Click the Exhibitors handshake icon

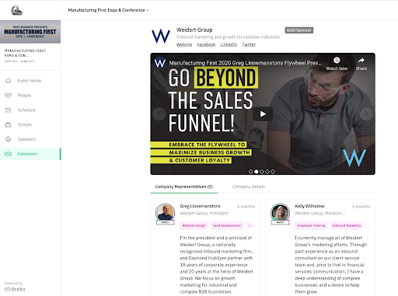(x=8, y=154)
